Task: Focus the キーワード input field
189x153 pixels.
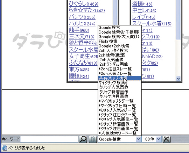Action: coord(49,139)
